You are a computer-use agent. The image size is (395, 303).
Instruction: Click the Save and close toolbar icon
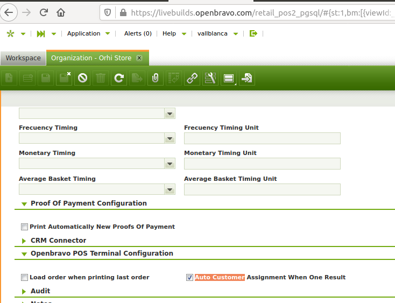(64, 79)
